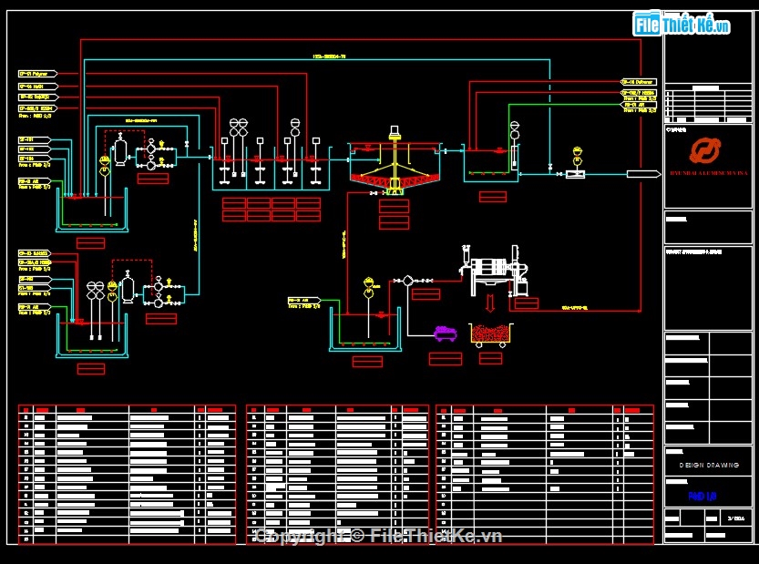The width and height of the screenshot is (759, 564).
Task: Select the filter press machine symbol
Action: (493, 273)
